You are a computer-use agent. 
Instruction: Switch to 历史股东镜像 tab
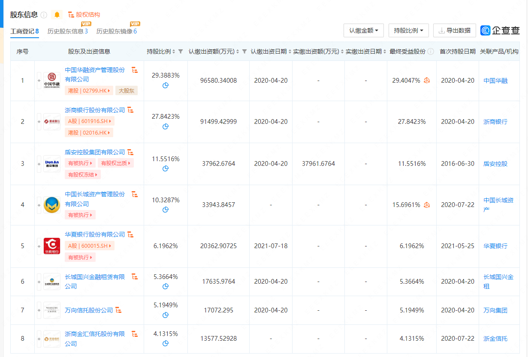pos(117,31)
